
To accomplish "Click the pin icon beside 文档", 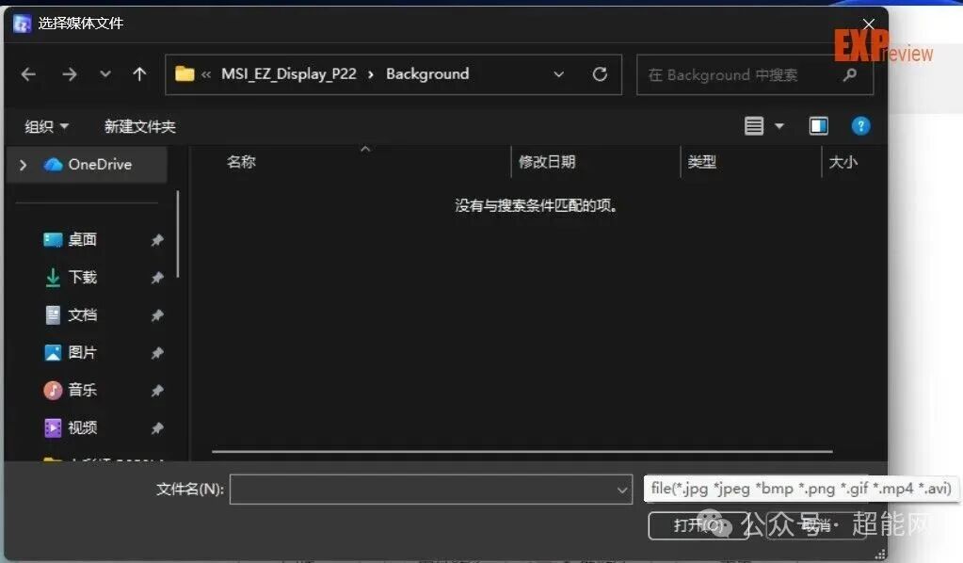I will (x=157, y=315).
